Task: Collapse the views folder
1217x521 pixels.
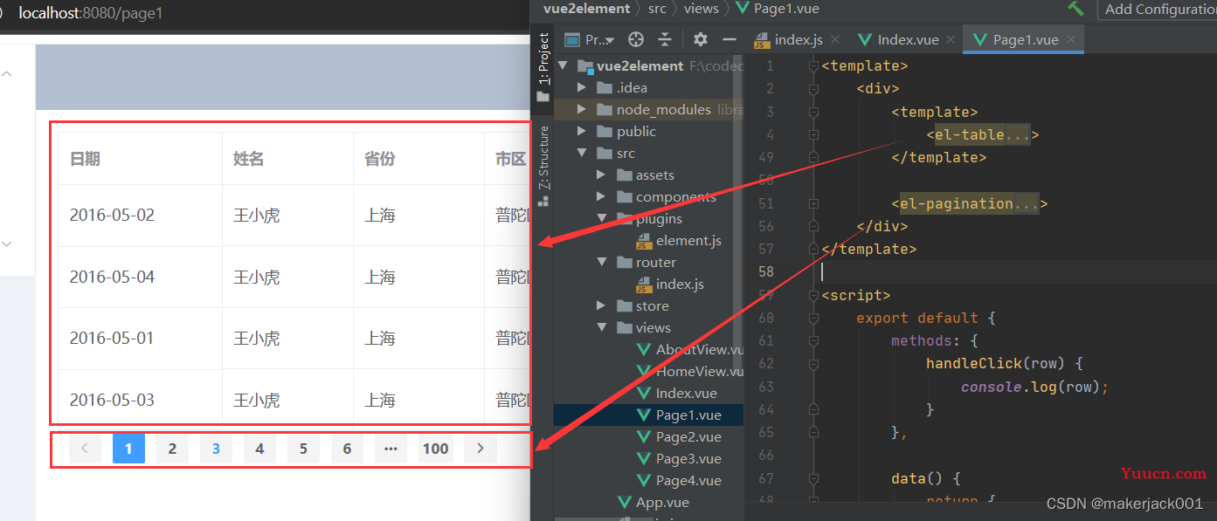Action: point(601,327)
